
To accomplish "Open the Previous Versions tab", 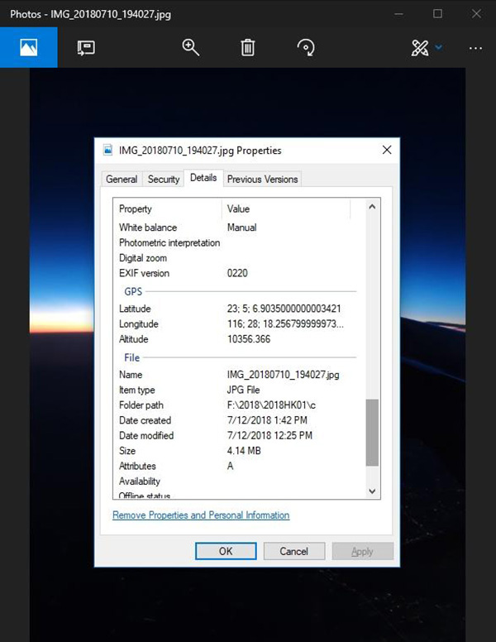I will 262,180.
